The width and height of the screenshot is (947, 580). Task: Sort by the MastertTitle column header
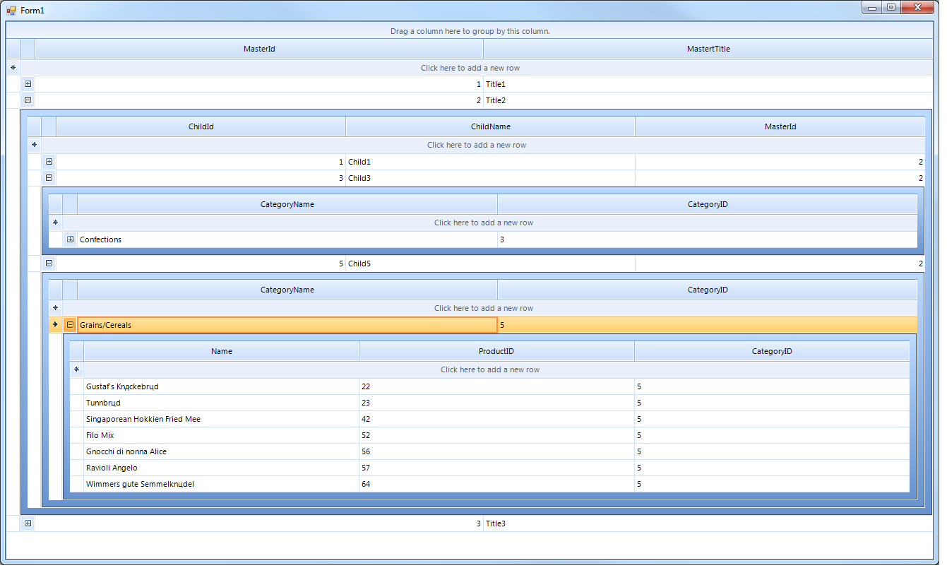(708, 49)
